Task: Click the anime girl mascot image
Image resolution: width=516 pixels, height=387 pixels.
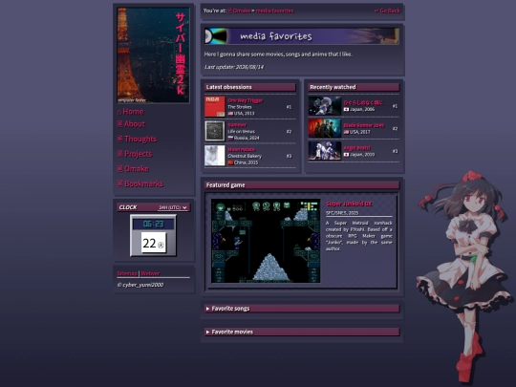Action: 464,276
